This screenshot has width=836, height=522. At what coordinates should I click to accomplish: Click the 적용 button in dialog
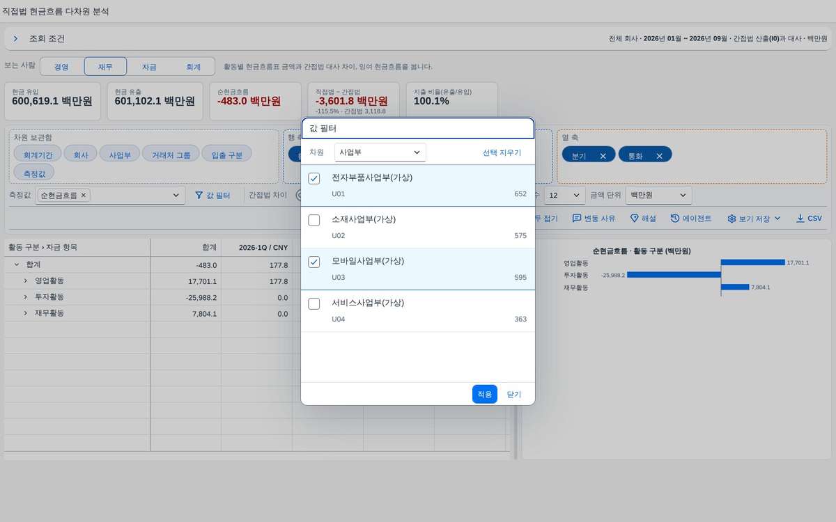[484, 394]
